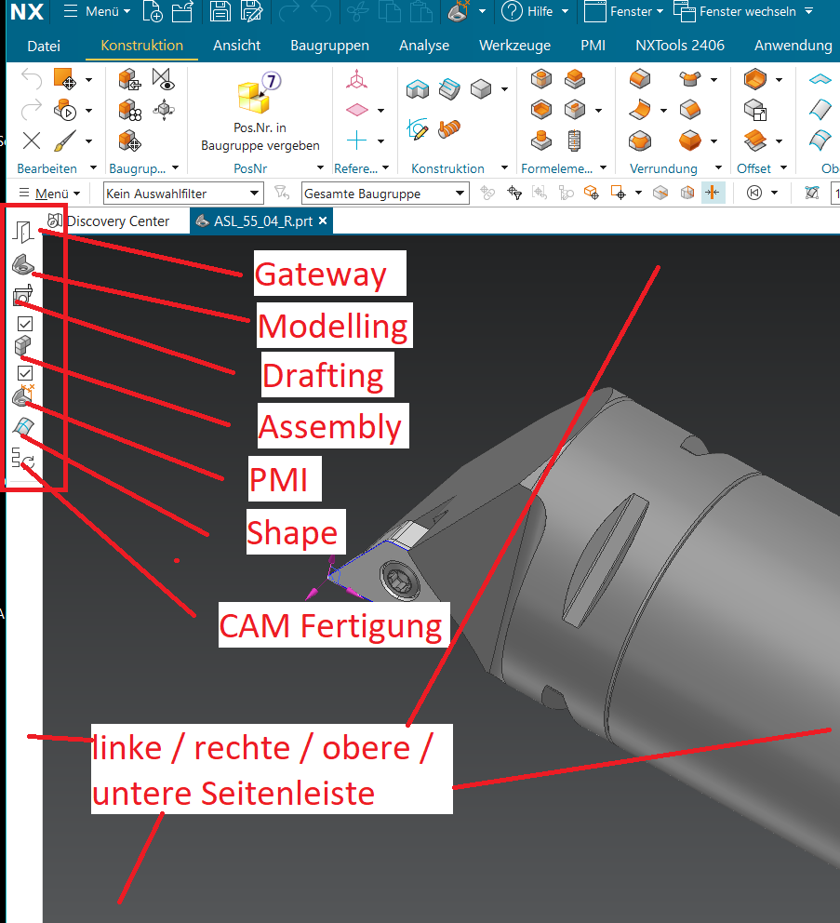Screen dimensions: 840x923
Task: Switch to the Discovery Center tab
Action: 110,221
